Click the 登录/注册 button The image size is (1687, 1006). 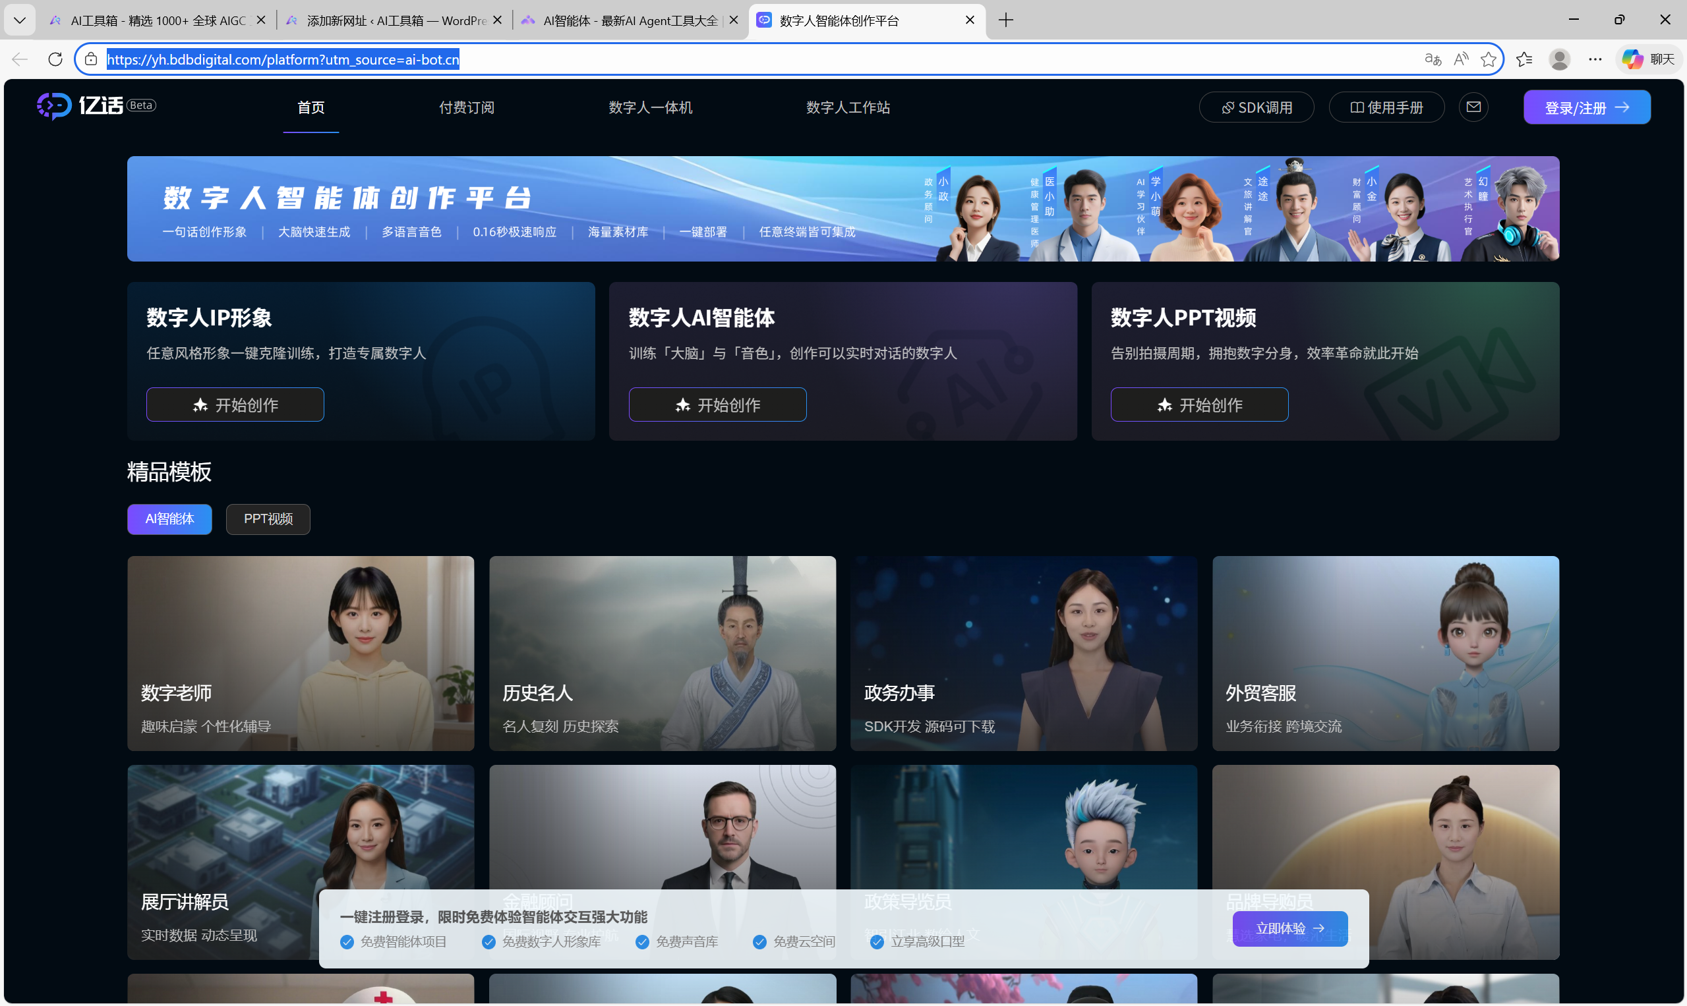pos(1586,107)
